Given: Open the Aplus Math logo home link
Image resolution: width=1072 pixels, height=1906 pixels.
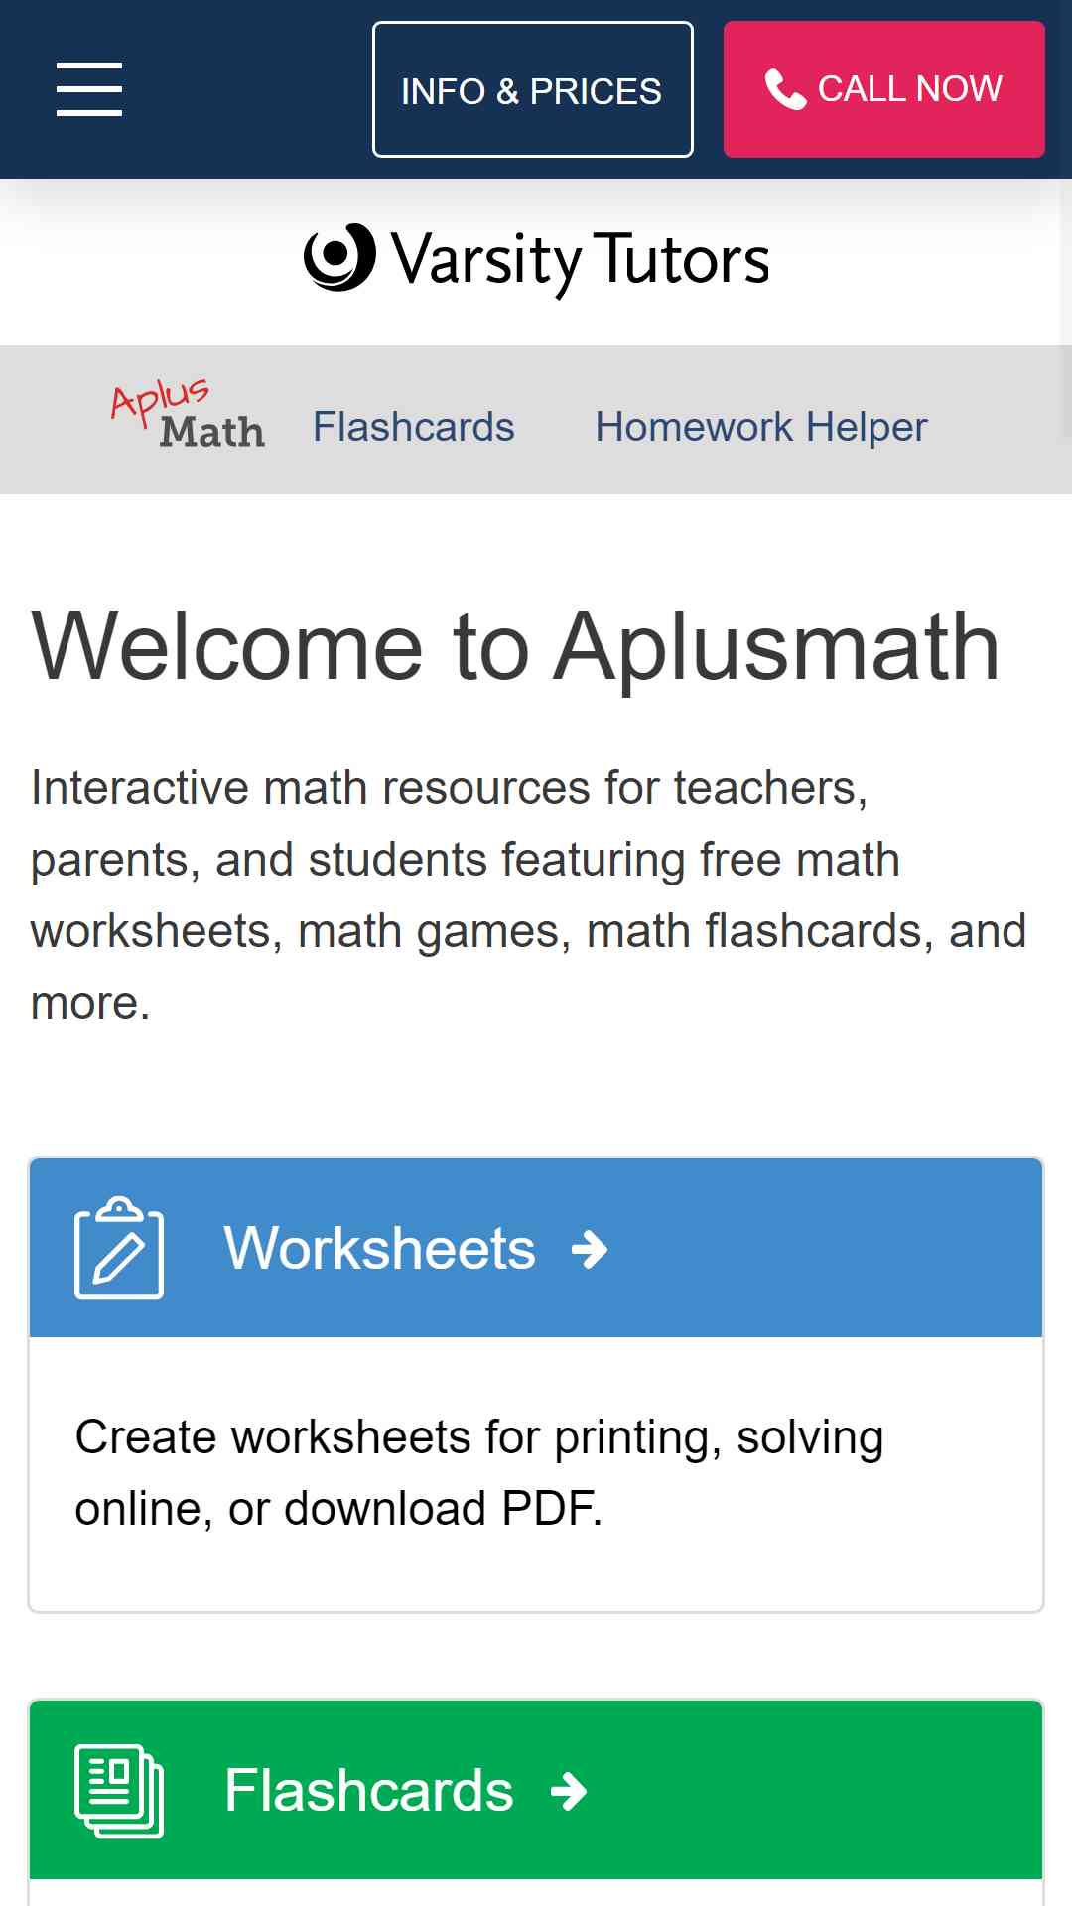Looking at the screenshot, I should point(188,415).
